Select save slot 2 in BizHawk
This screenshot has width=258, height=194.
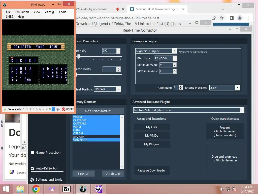27,109
